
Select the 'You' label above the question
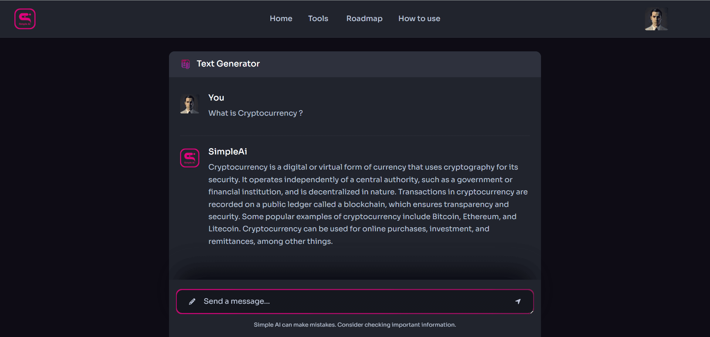pyautogui.click(x=216, y=98)
